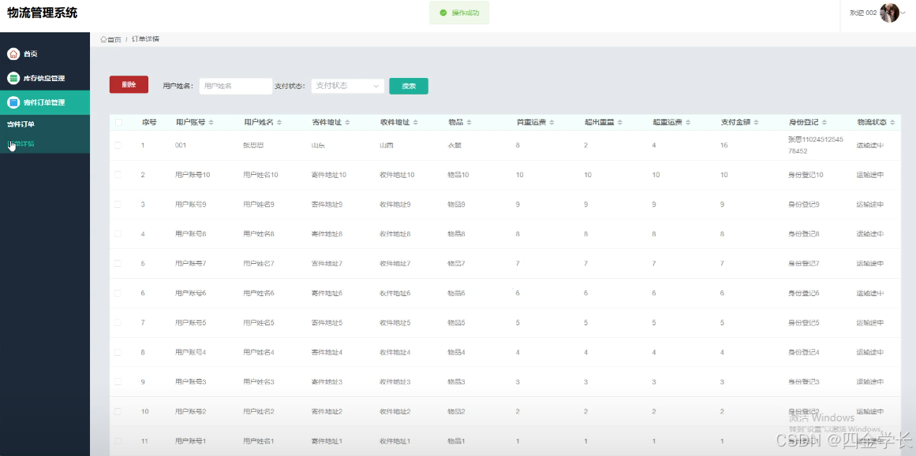Viewport: 916px width, 456px height.
Task: Sort table by 支付金额 column arrows
Action: tap(756, 122)
